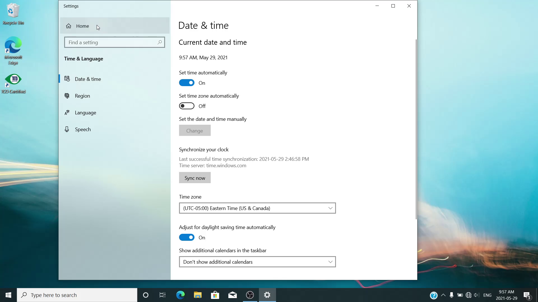Go to the Language settings page

85,113
